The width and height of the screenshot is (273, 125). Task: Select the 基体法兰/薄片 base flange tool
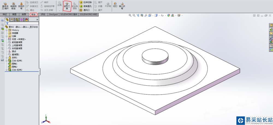pyautogui.click(x=5, y=6)
